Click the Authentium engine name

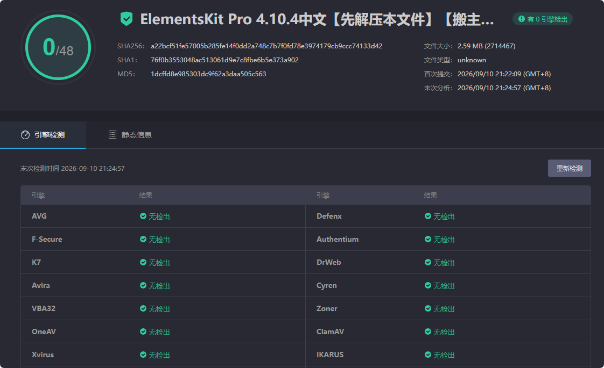(x=338, y=239)
